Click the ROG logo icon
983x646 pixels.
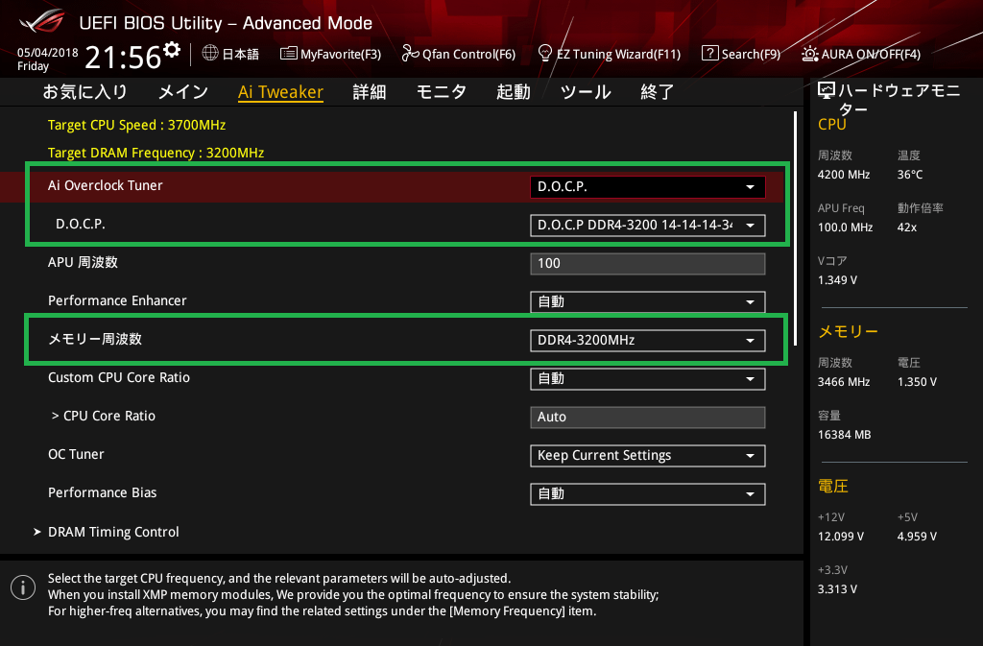pyautogui.click(x=42, y=22)
